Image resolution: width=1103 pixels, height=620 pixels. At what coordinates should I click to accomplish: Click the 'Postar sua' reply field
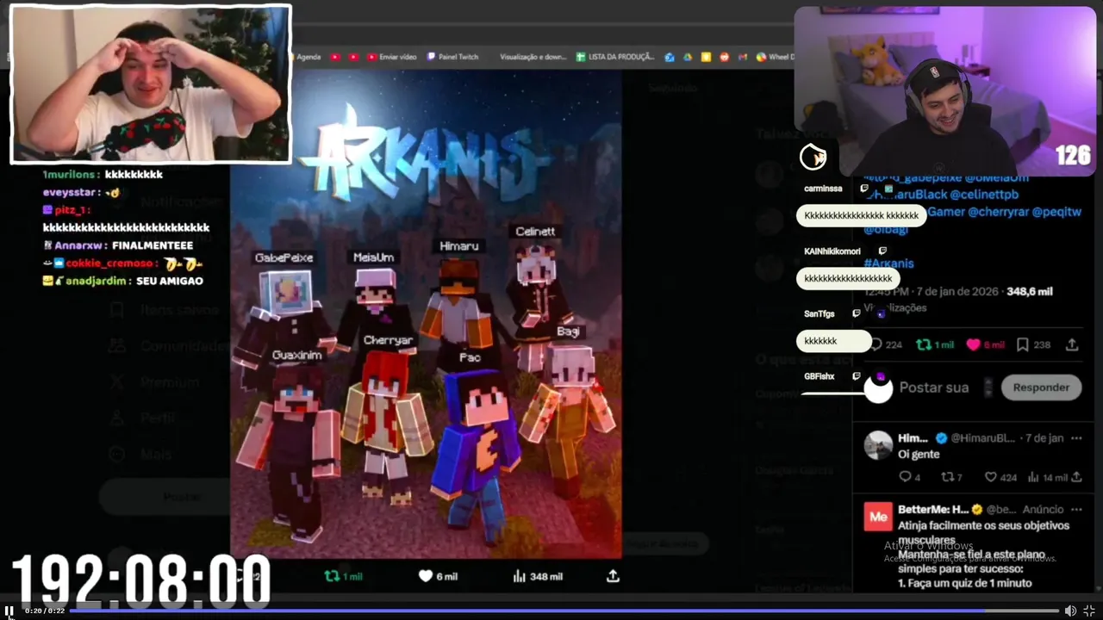(x=934, y=387)
